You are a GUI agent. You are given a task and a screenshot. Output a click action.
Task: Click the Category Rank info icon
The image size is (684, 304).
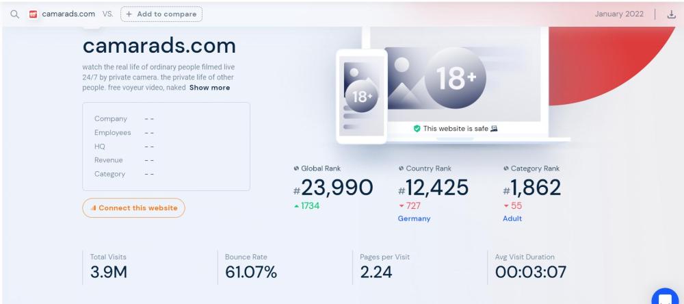pyautogui.click(x=505, y=168)
